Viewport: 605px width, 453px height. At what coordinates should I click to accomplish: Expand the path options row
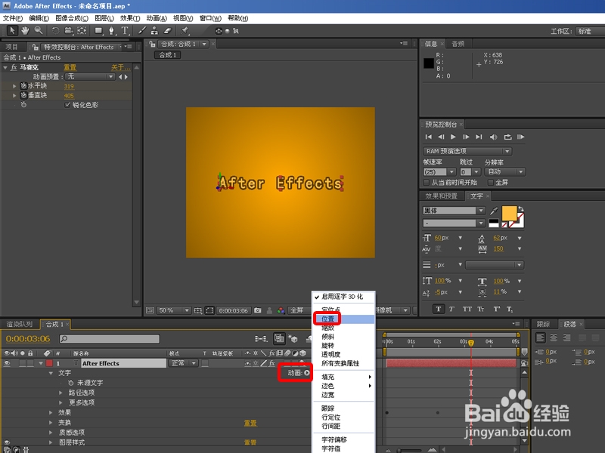tap(60, 393)
